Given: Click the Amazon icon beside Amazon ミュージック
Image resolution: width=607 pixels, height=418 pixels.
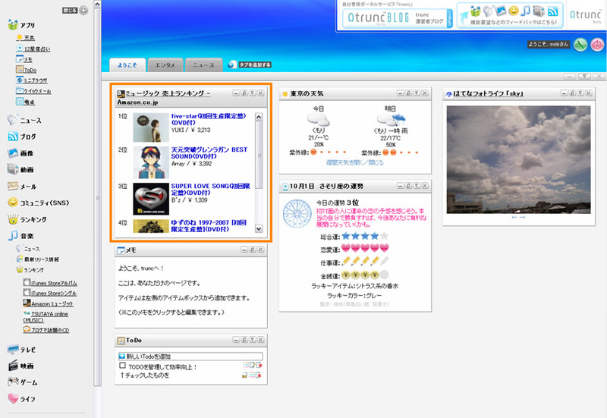Looking at the screenshot, I should [27, 303].
